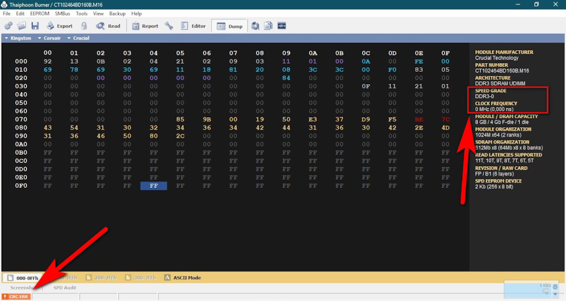Screen dimensions: 566x301
Task: Expand the Crucial dropdown
Action: click(x=78, y=38)
